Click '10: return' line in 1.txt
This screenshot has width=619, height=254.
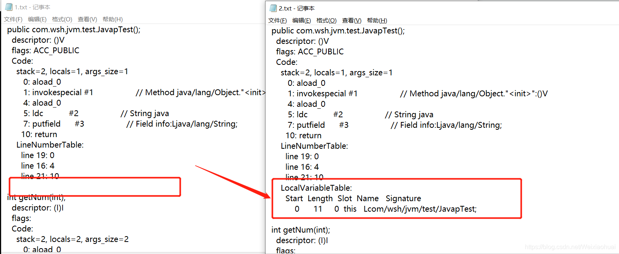pyautogui.click(x=39, y=134)
